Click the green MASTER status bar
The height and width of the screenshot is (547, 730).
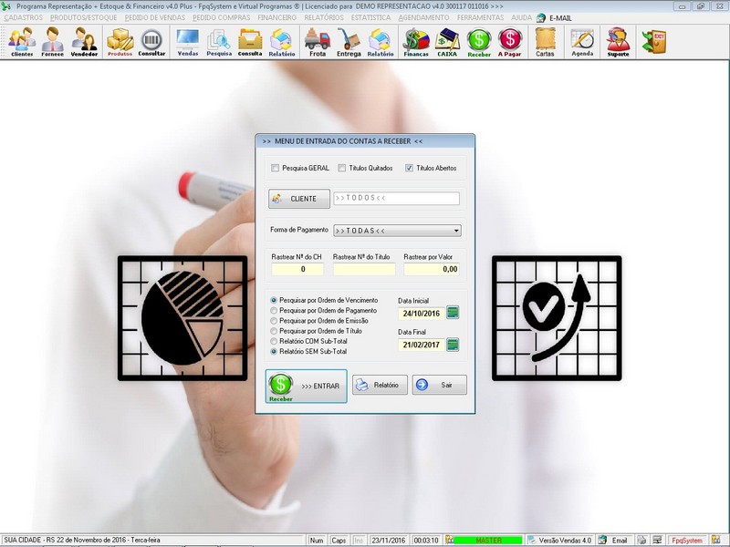(488, 541)
